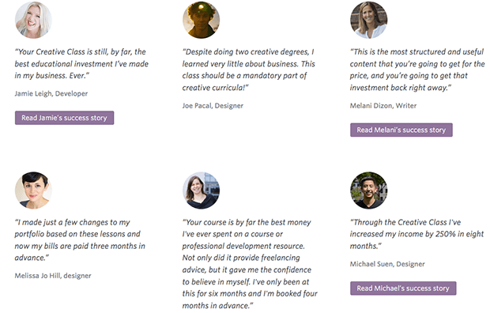
Task: Click quote starting 'I made just a few changes'
Action: (x=80, y=239)
